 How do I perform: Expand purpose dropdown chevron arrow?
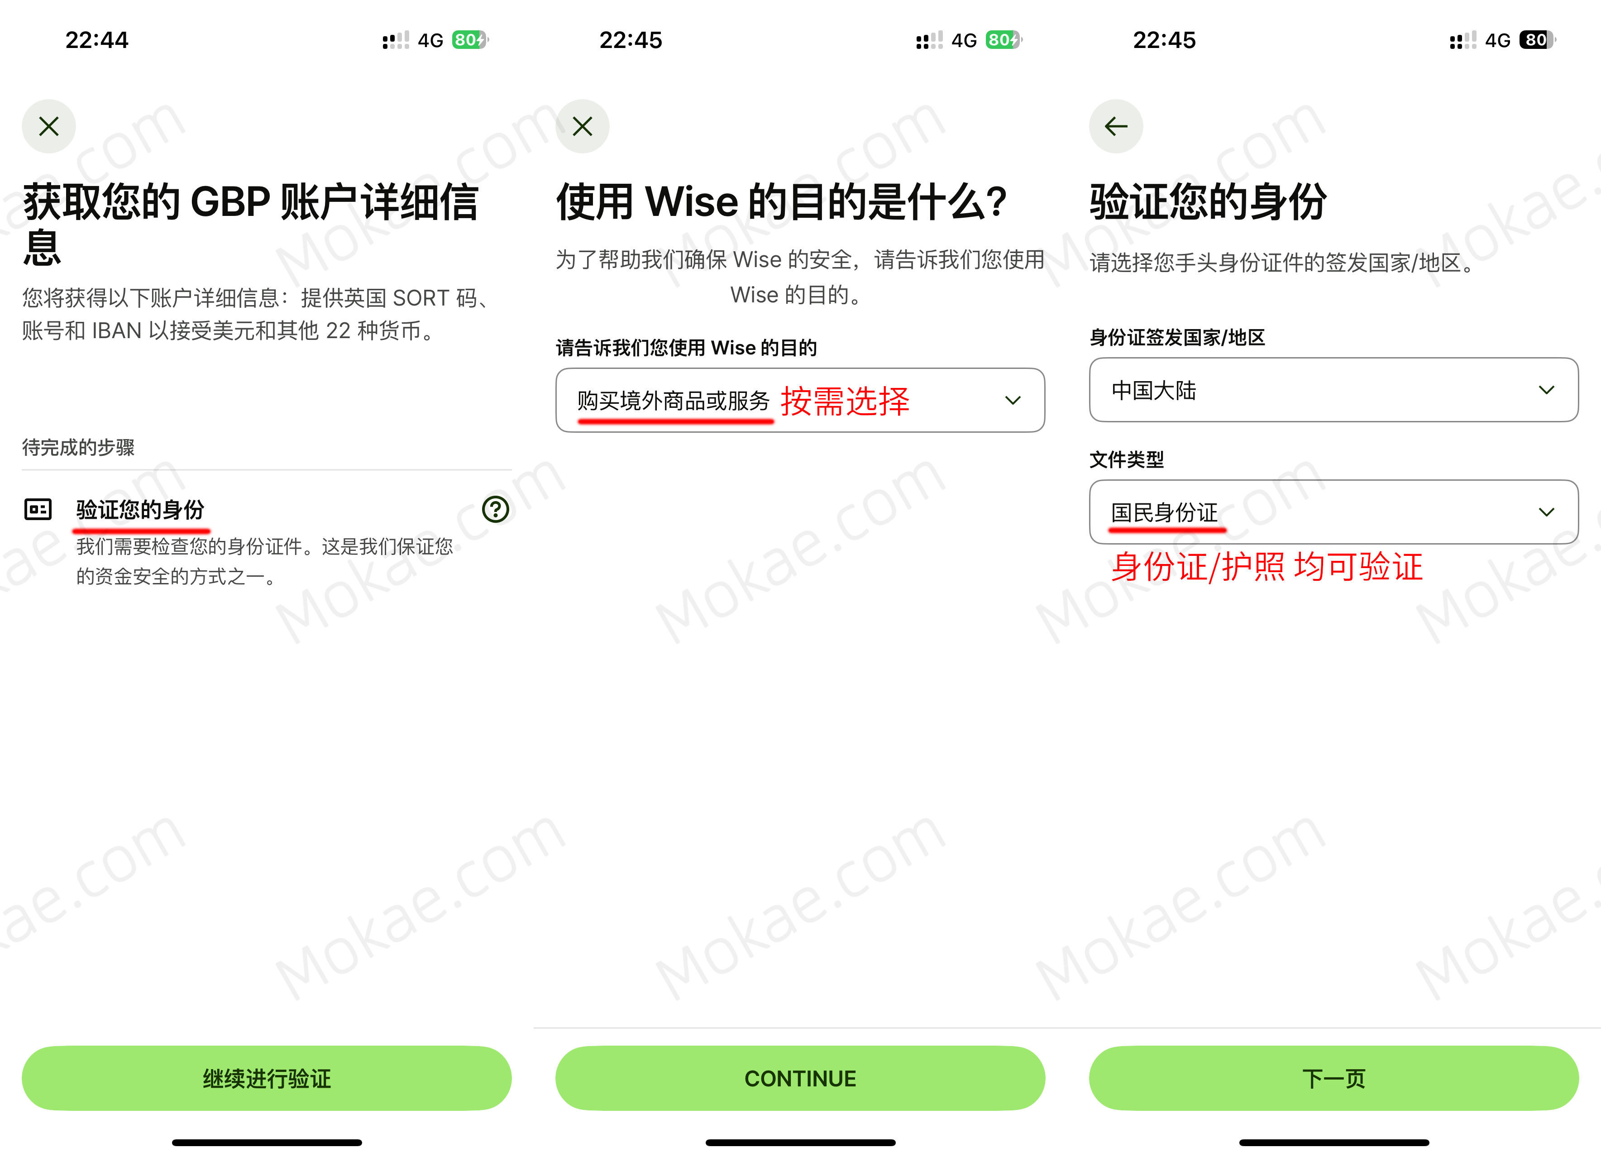pyautogui.click(x=1013, y=400)
